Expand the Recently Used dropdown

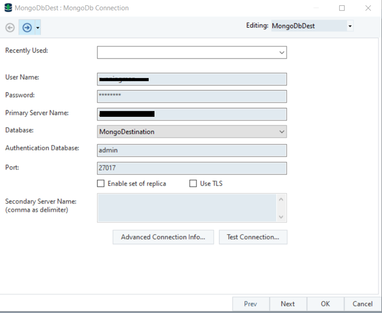pos(281,53)
